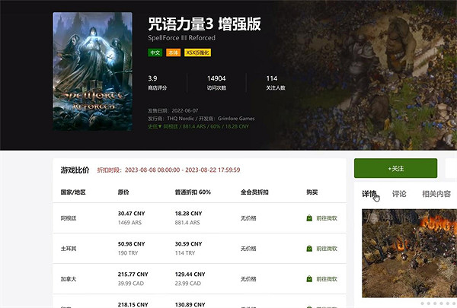Click shopping bag icon in 土耳其 row
This screenshot has height=308, width=457.
[309, 249]
